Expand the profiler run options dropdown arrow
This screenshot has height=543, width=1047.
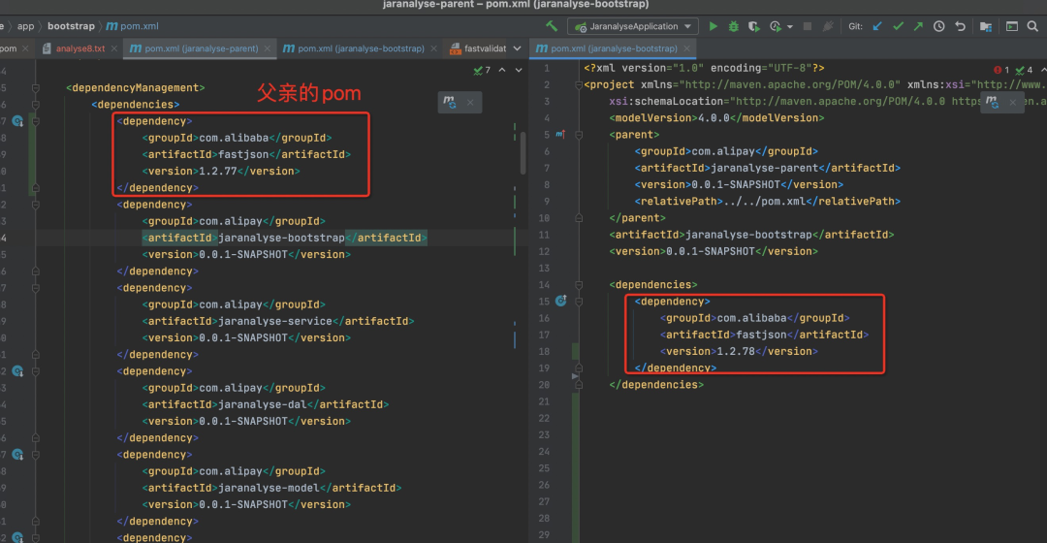click(790, 27)
